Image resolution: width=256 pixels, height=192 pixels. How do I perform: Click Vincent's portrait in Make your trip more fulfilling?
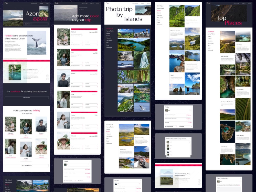coord(41,147)
